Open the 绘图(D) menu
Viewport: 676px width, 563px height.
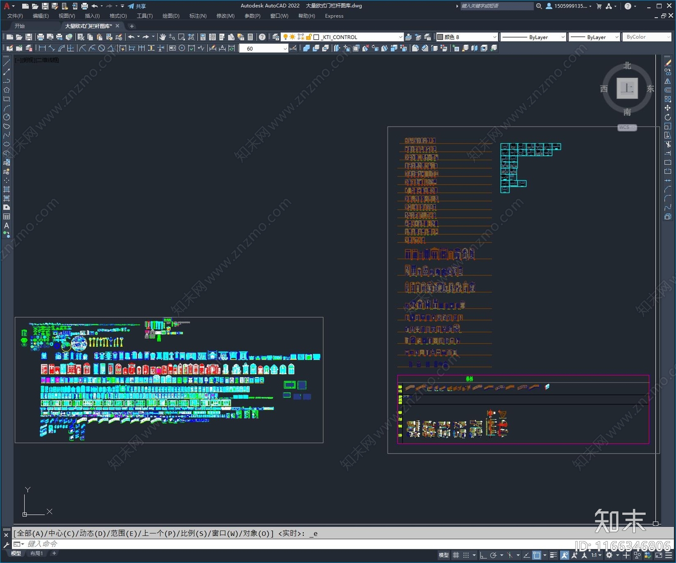171,16
